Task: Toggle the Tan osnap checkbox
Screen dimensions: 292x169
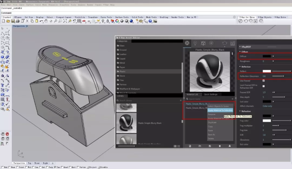Action: point(55,167)
